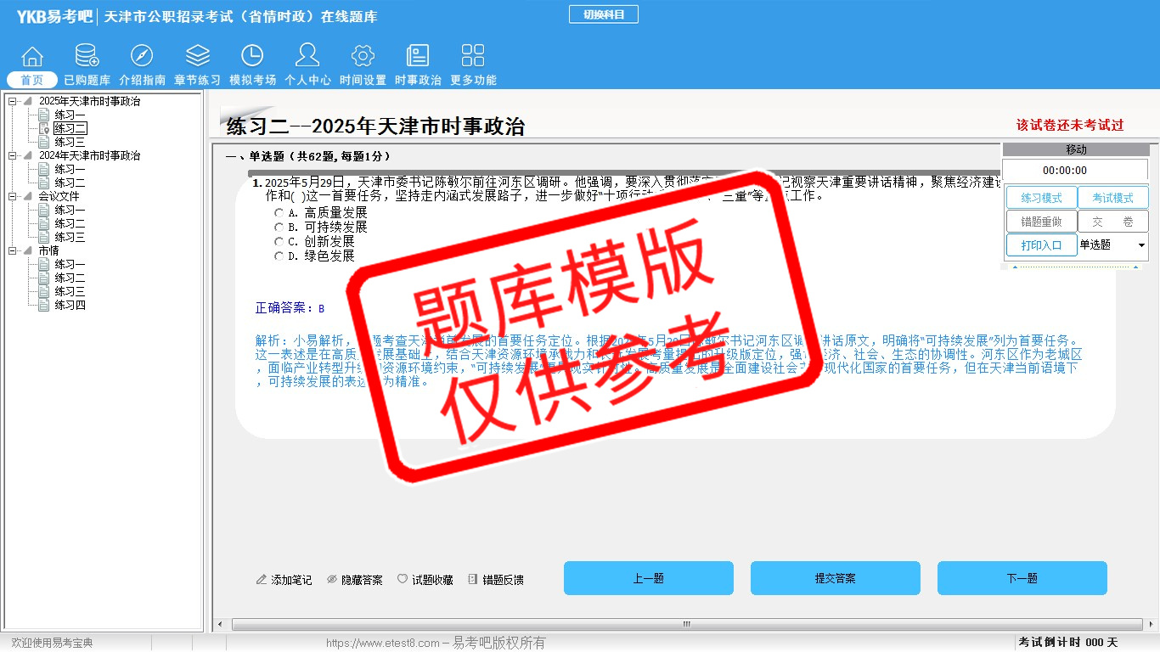Go to 个人中心 user icon
The width and height of the screenshot is (1160, 652).
(x=307, y=57)
